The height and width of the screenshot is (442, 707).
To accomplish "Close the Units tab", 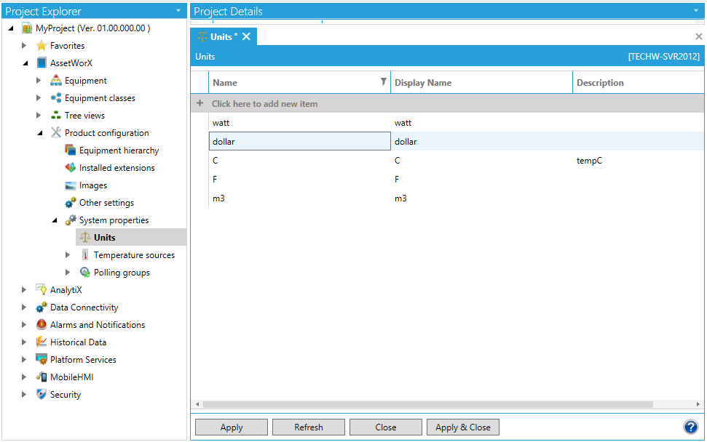I will [246, 37].
